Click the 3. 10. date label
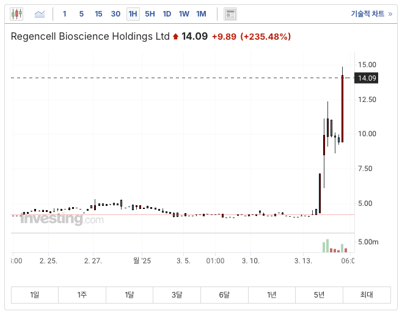 (250, 261)
